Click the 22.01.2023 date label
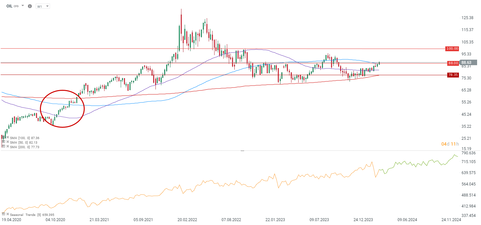This screenshot has width=481, height=225. [275, 220]
